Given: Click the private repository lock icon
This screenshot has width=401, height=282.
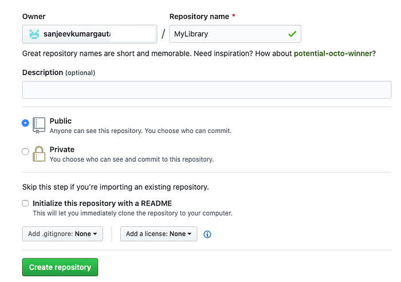Looking at the screenshot, I should [39, 154].
